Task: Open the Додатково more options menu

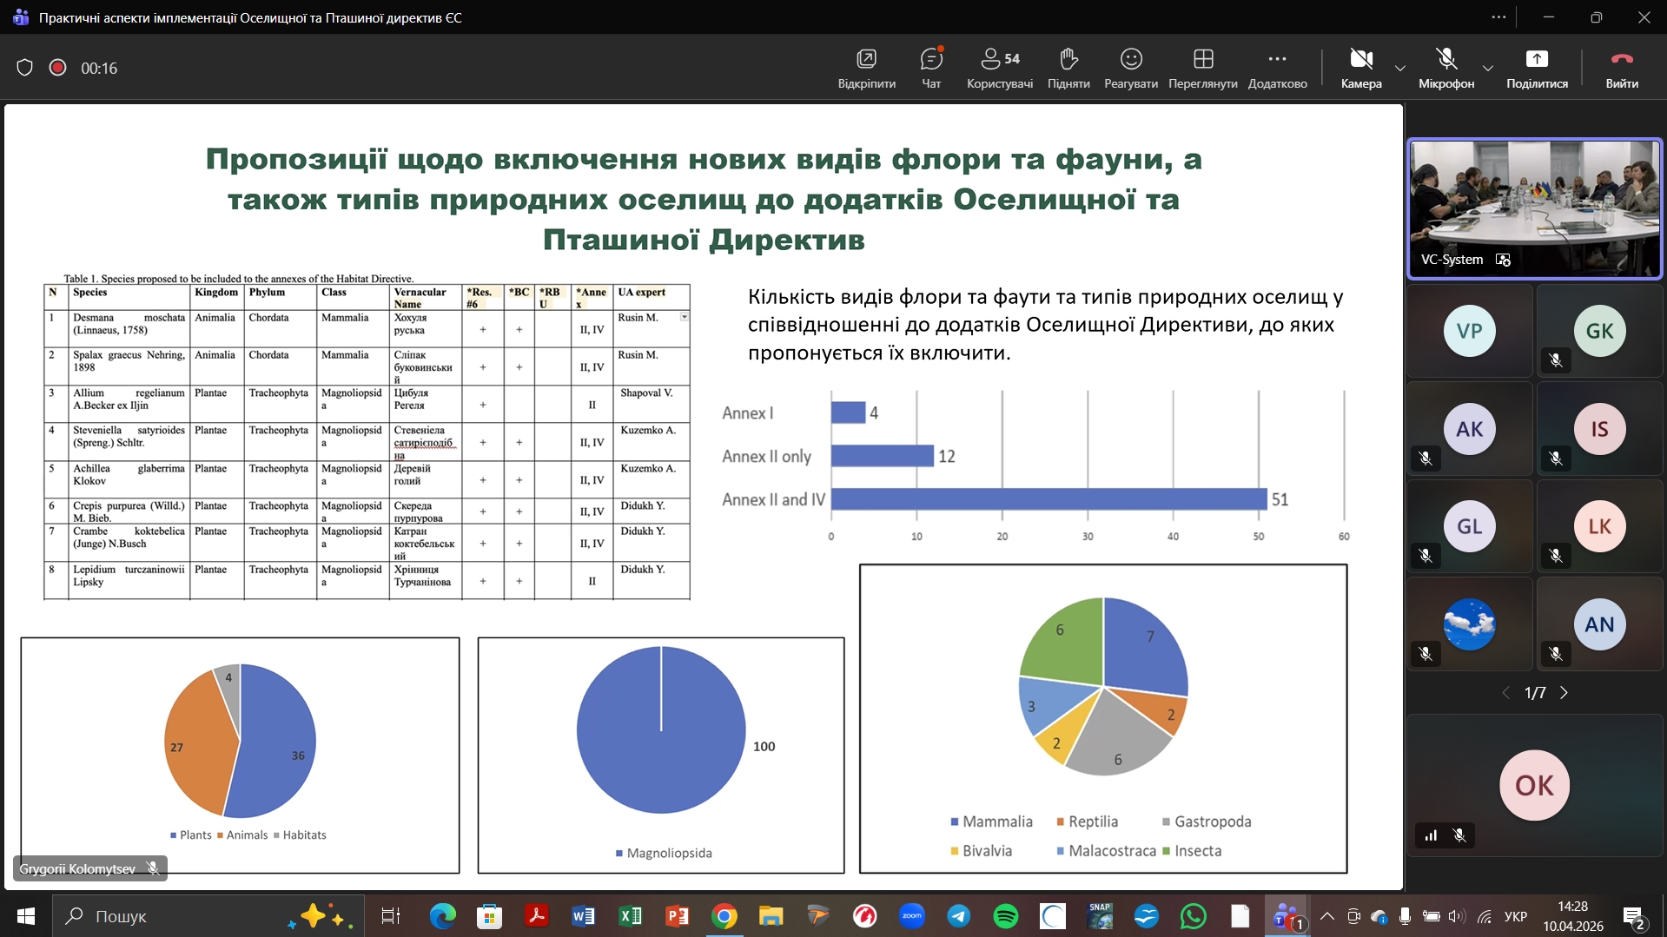Action: pyautogui.click(x=1276, y=60)
